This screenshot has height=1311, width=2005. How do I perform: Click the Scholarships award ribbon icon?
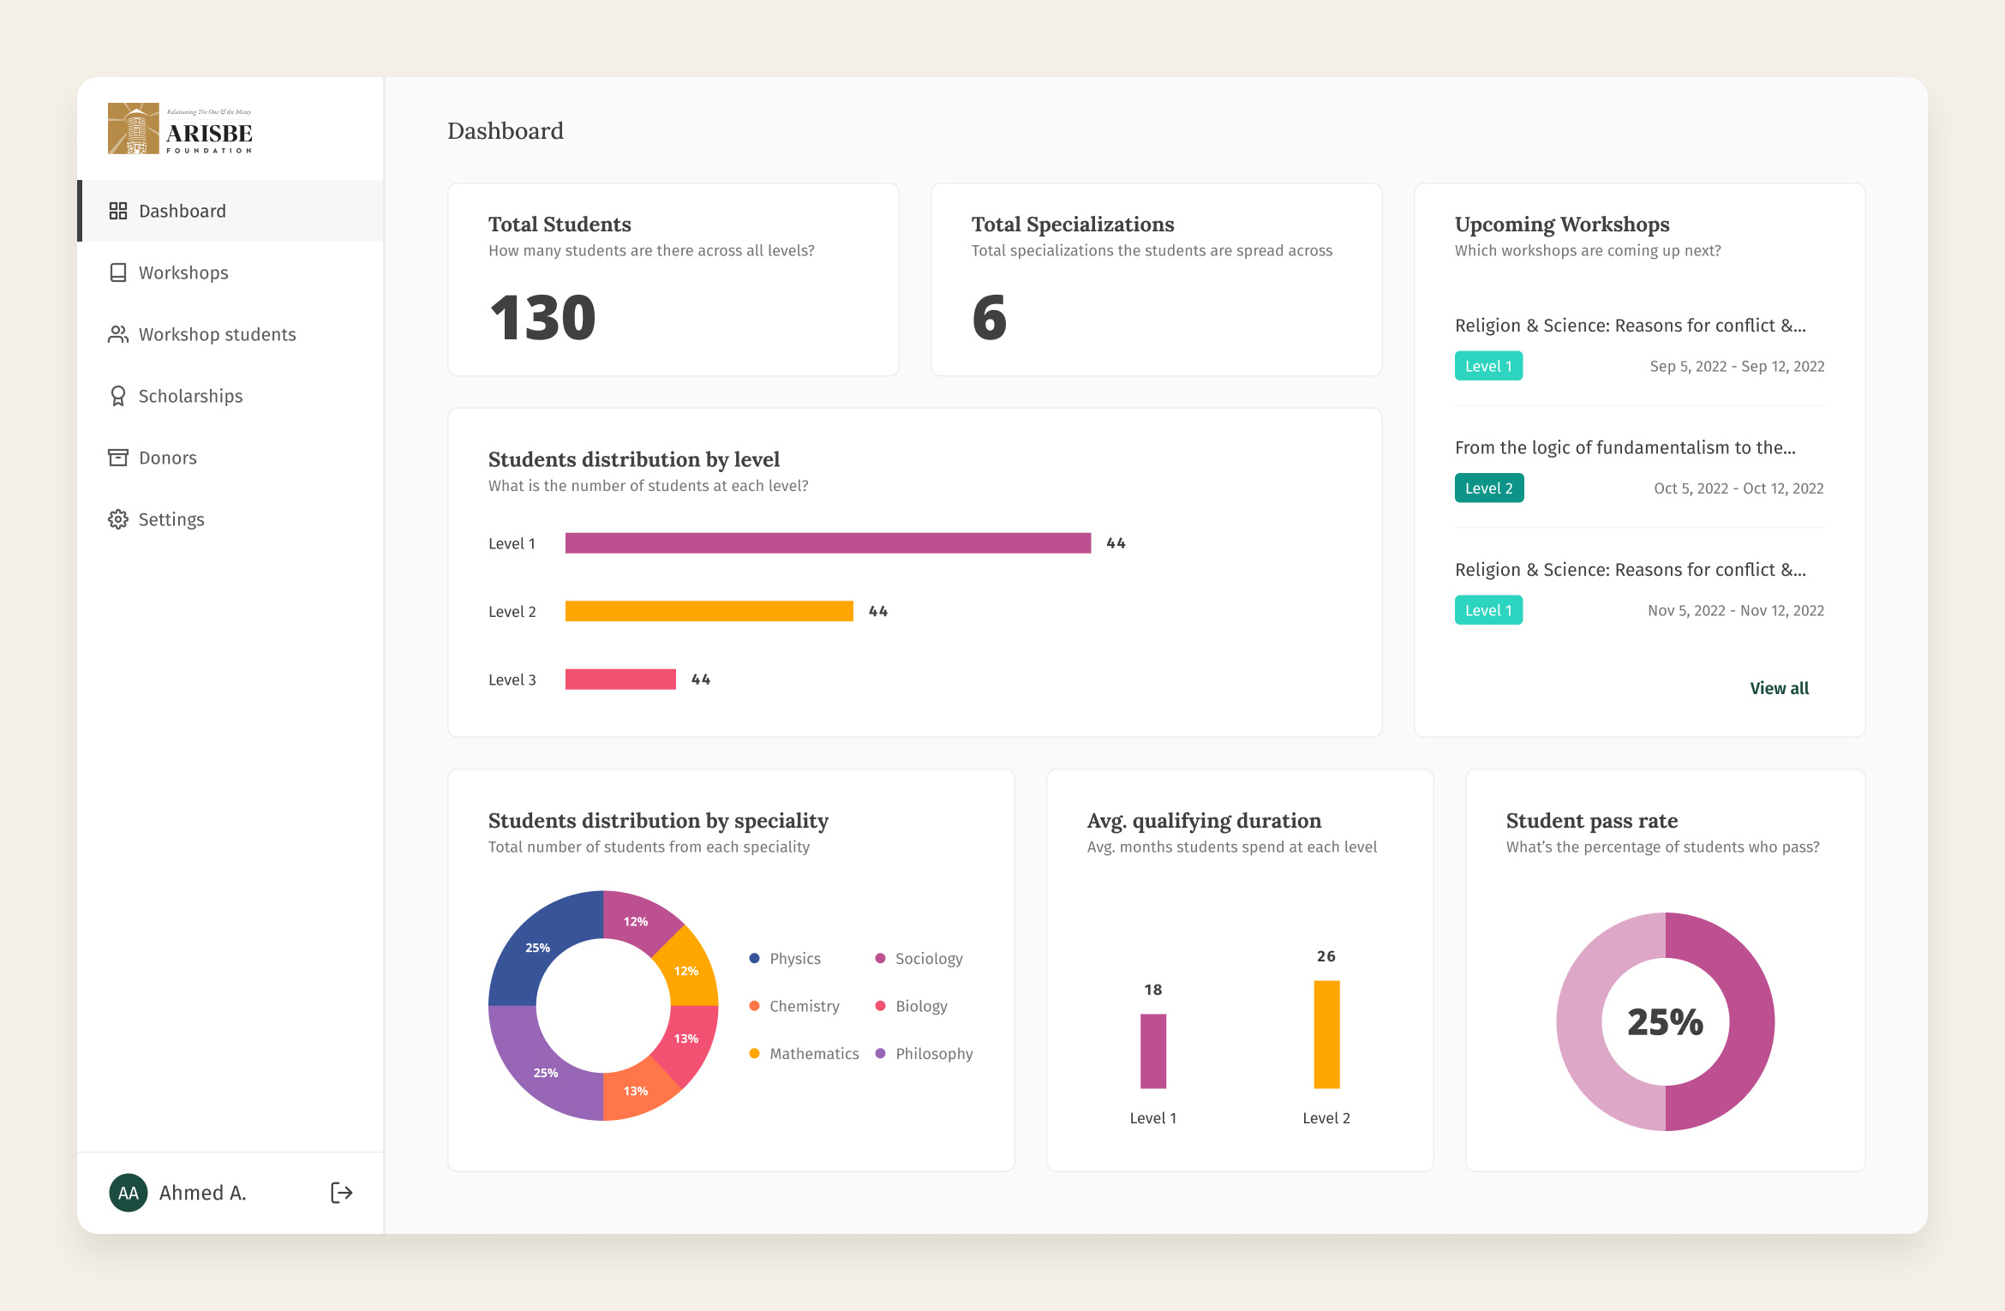118,396
